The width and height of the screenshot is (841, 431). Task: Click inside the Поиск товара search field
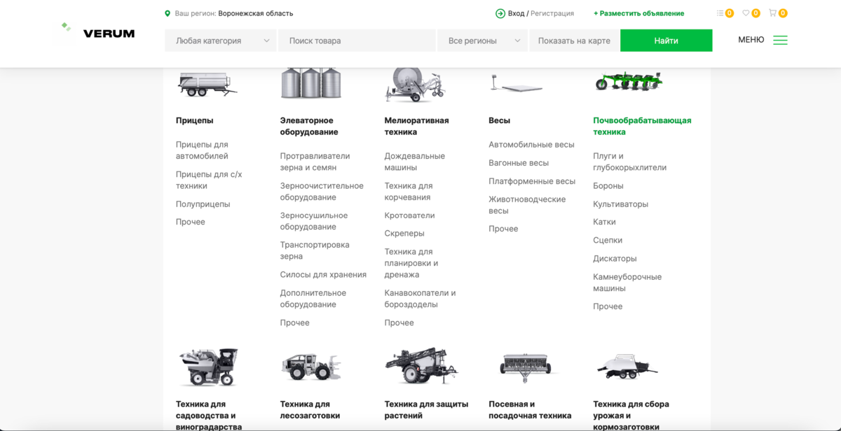point(357,41)
